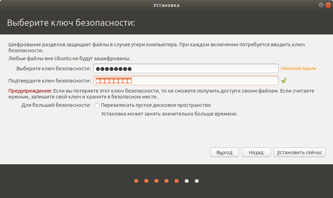
Task: Click the first orange progress dot
Action: (x=136, y=181)
